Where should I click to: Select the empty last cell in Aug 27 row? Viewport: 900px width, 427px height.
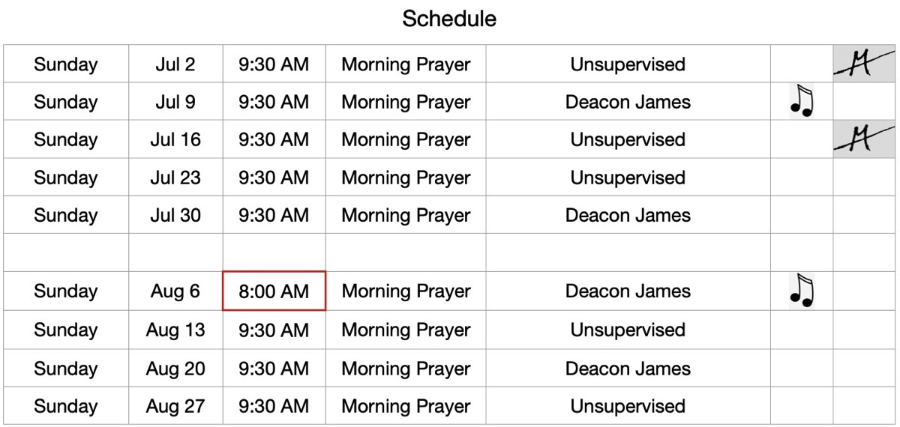coord(865,405)
